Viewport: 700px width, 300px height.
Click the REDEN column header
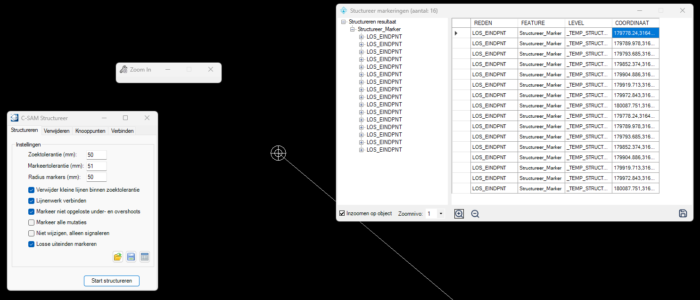(x=494, y=23)
